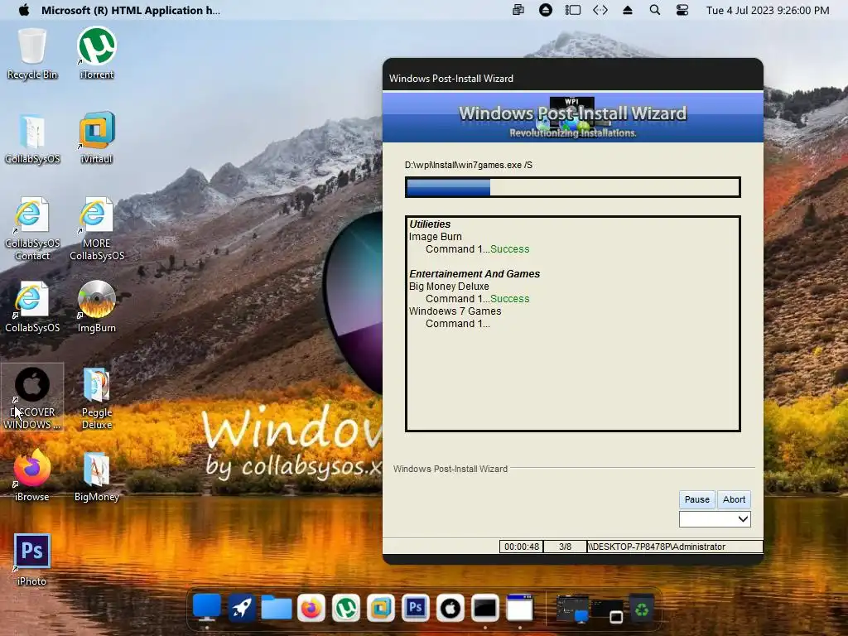The image size is (848, 636).
Task: Open the Peggle Deluxe desktop icon
Action: click(96, 398)
